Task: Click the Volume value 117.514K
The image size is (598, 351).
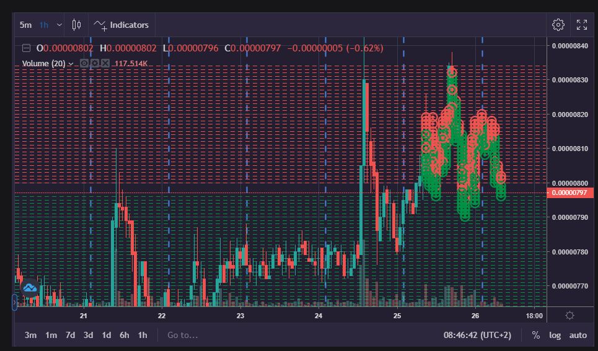Action: (131, 64)
